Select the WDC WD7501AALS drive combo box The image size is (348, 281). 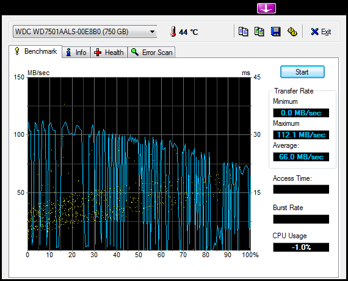[x=85, y=32]
